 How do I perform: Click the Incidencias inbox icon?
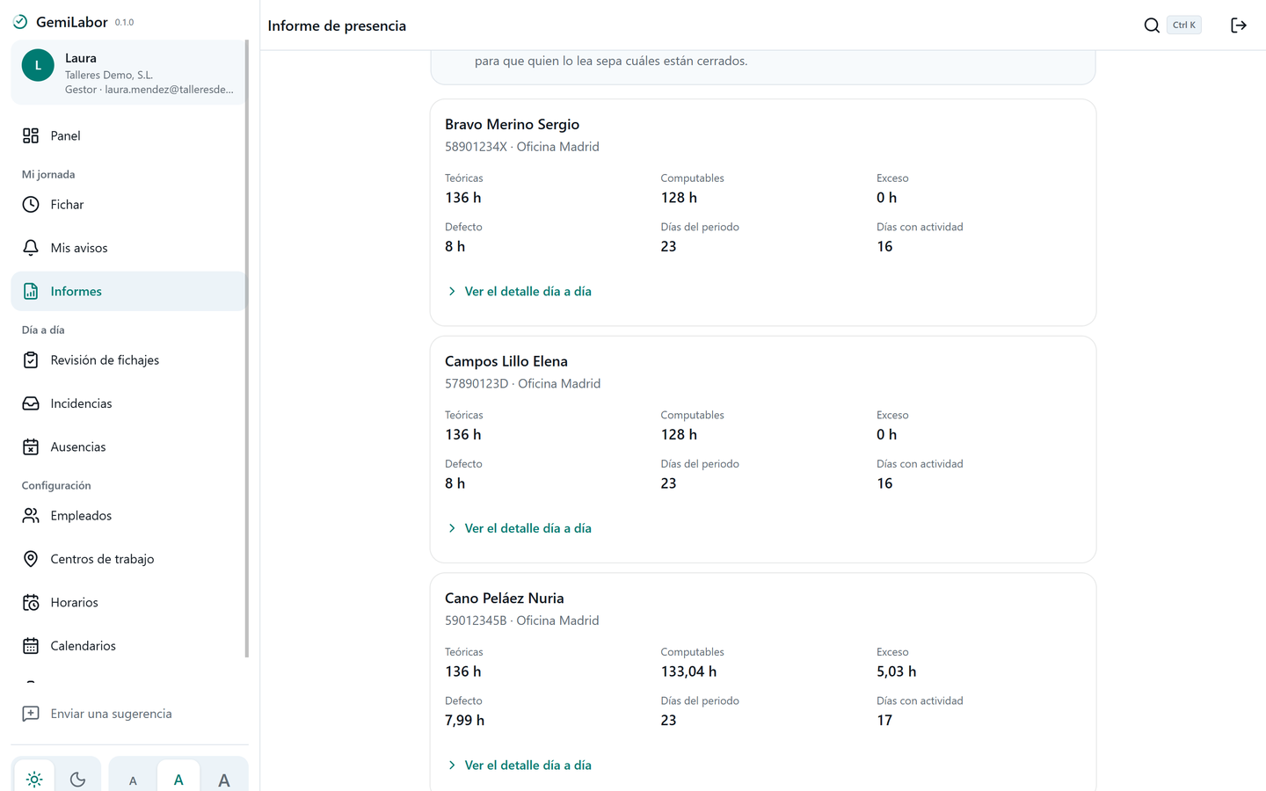[31, 403]
